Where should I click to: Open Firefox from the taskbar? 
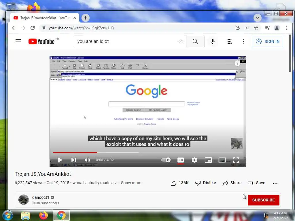[x=44, y=215]
